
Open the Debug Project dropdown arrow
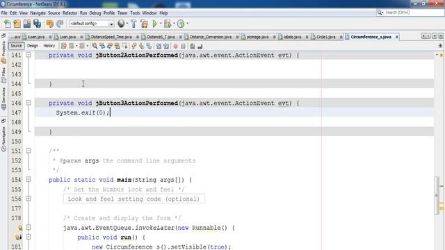(174, 24)
